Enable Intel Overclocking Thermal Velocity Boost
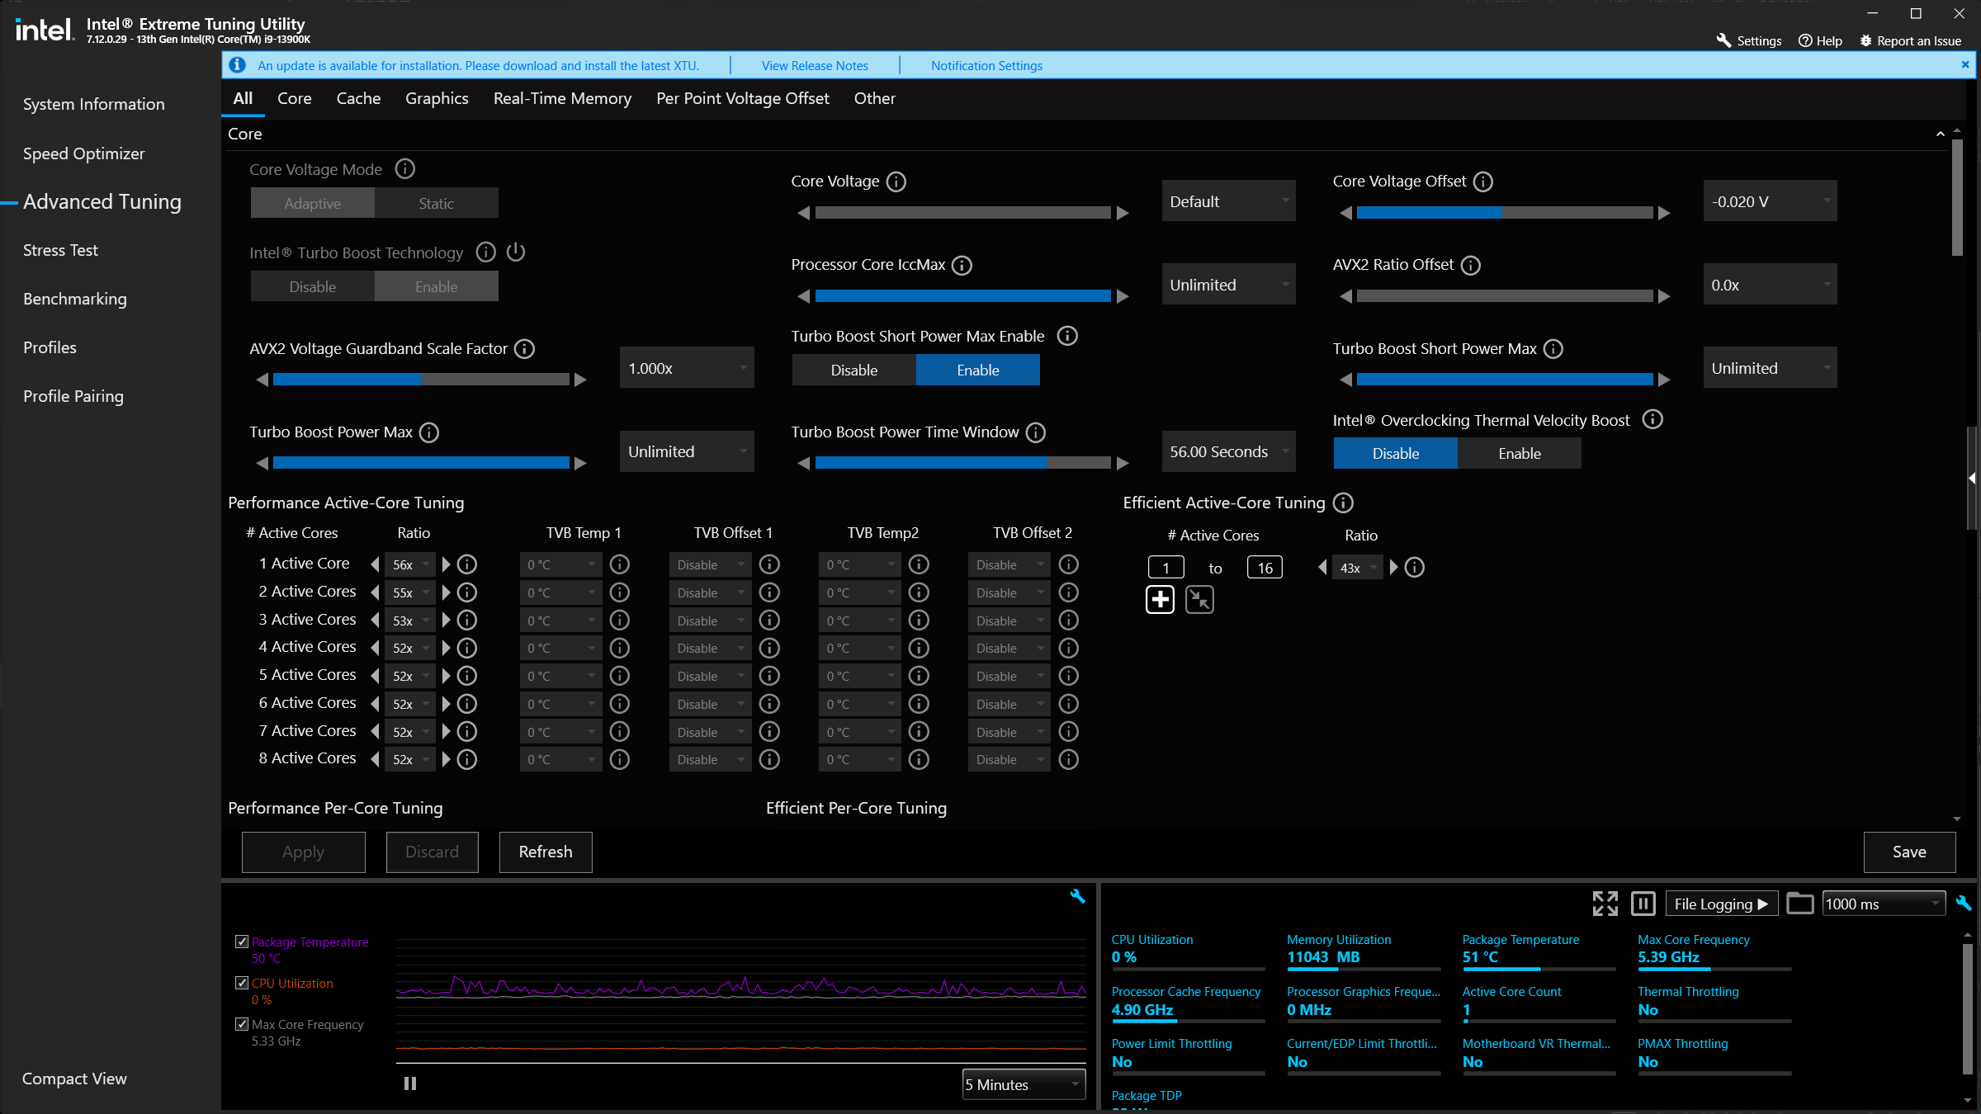Image resolution: width=1981 pixels, height=1114 pixels. coord(1519,453)
